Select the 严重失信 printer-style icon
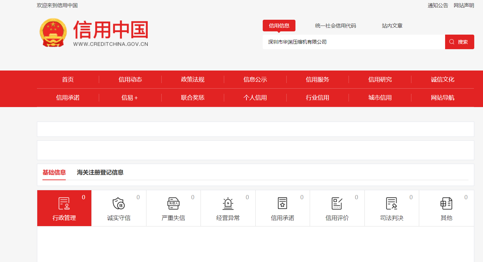Image resolution: width=483 pixels, height=262 pixels. tap(173, 203)
